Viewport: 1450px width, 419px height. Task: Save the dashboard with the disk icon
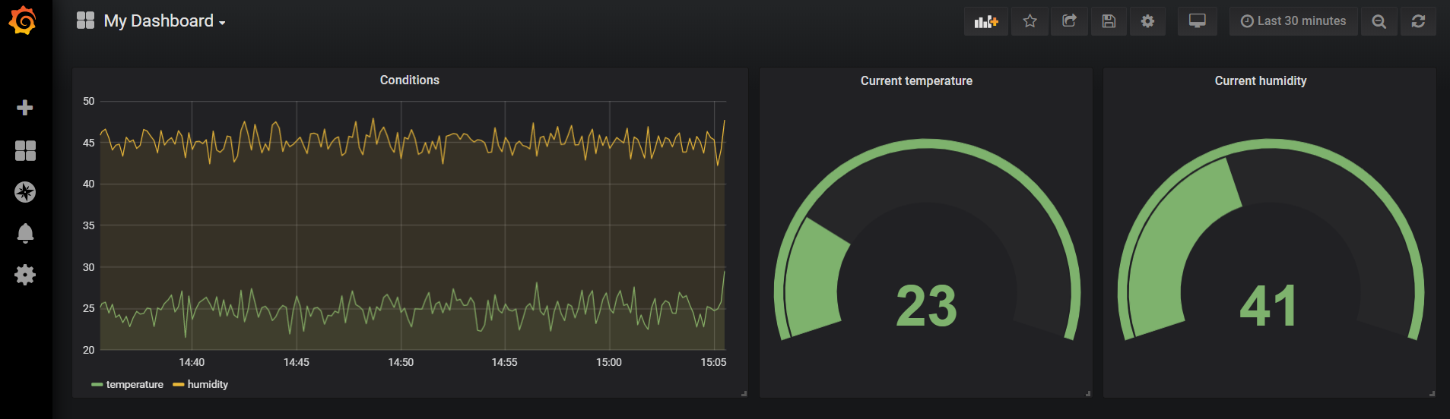(x=1109, y=21)
